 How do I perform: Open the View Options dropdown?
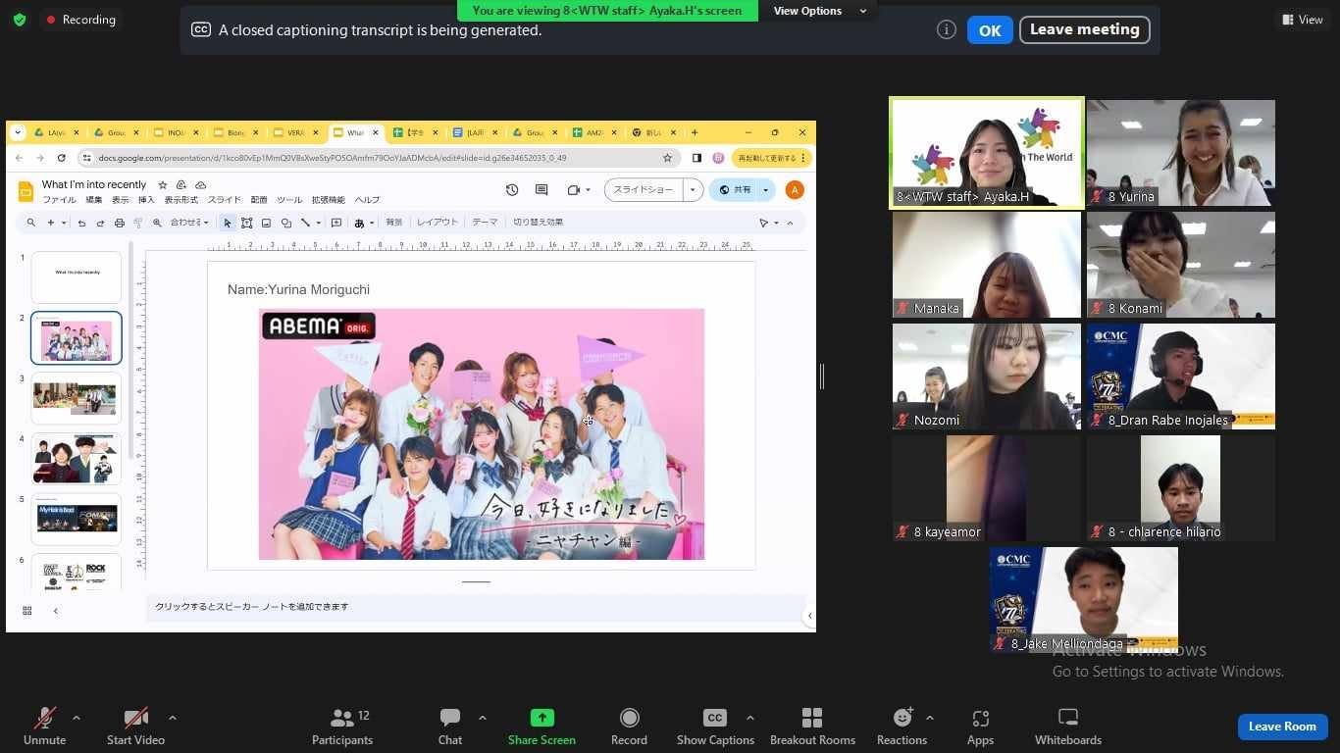click(x=820, y=11)
